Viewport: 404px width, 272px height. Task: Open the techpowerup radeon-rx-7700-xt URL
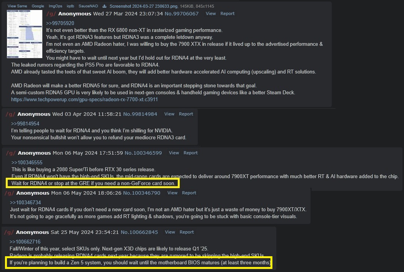click(x=84, y=99)
